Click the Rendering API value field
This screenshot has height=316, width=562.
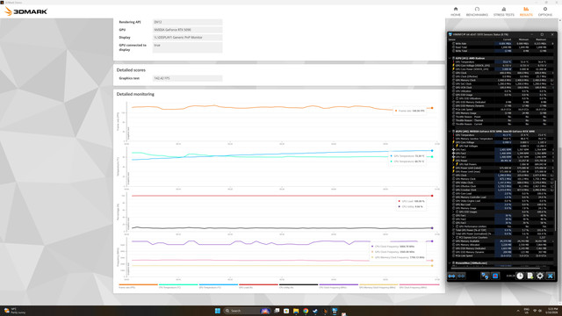coord(187,22)
